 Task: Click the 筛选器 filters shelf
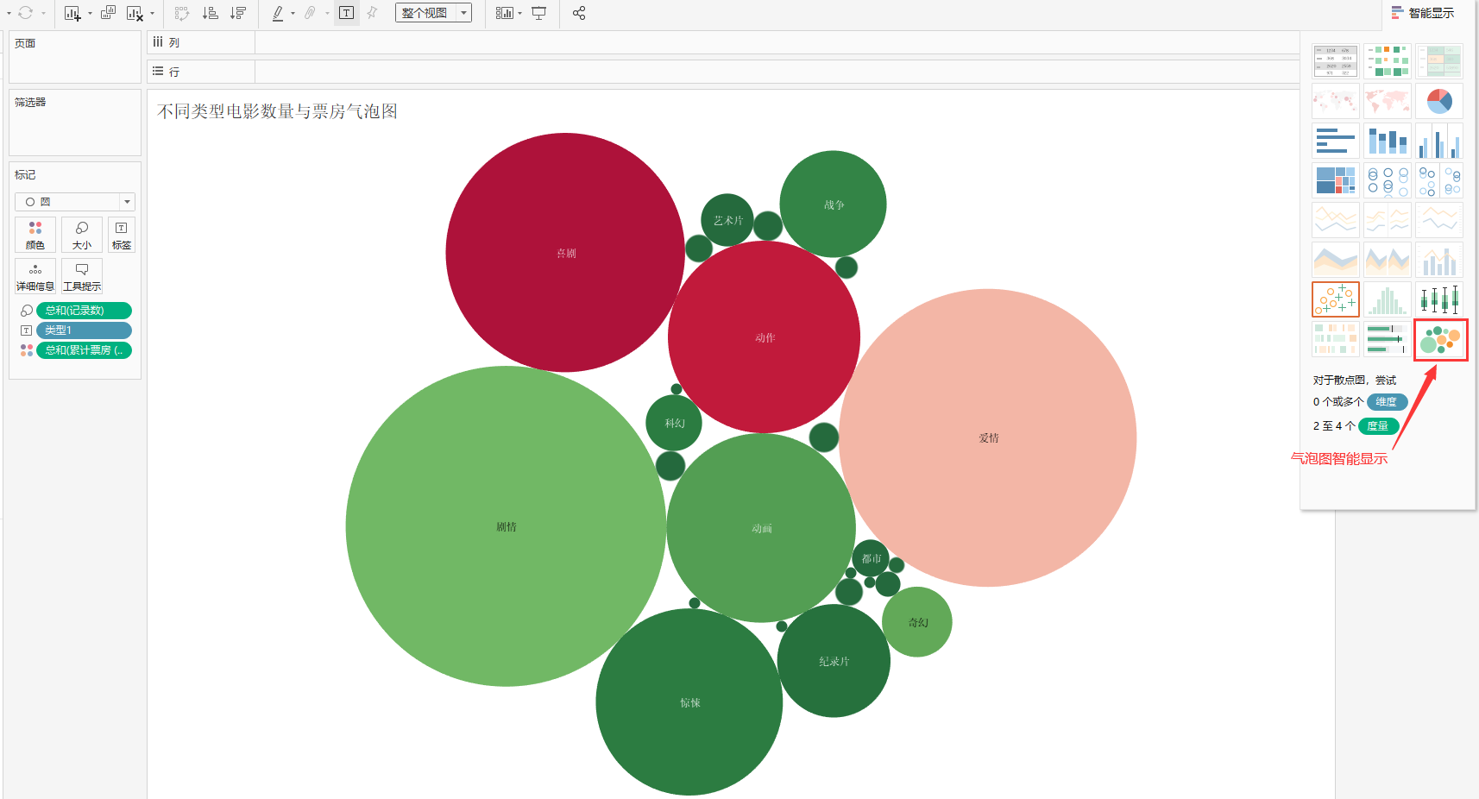[75, 123]
